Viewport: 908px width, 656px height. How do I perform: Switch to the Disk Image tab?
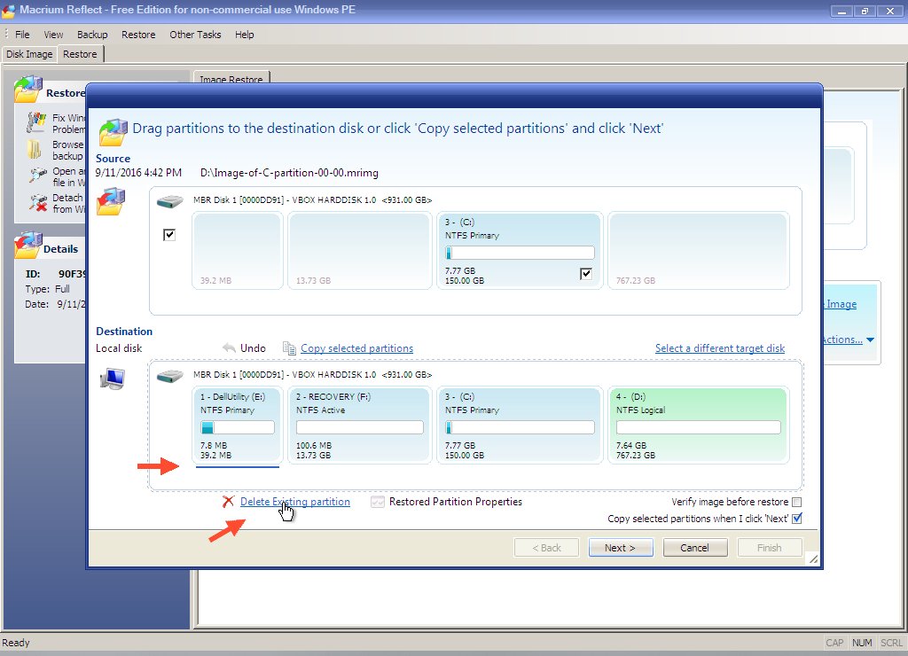29,54
